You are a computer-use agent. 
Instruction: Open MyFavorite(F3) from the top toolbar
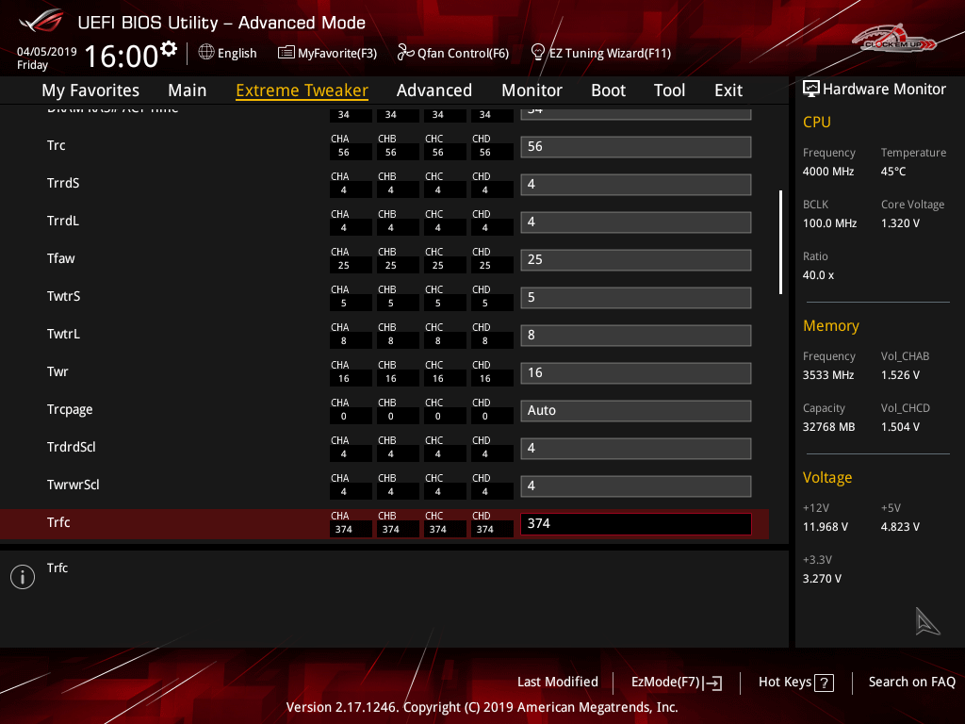327,53
